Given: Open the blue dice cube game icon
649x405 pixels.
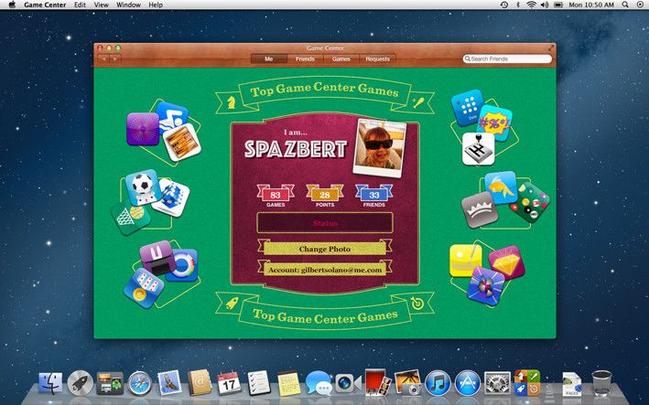Looking at the screenshot, I should click(171, 197).
